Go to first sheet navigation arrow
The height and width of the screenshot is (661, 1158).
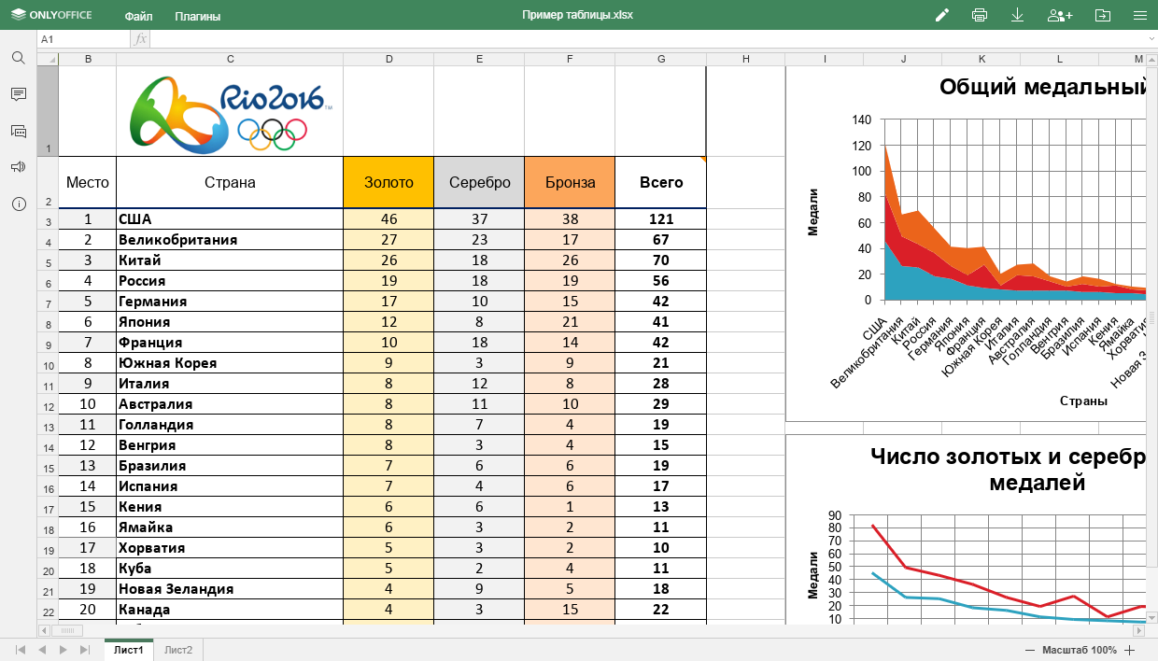(20, 650)
